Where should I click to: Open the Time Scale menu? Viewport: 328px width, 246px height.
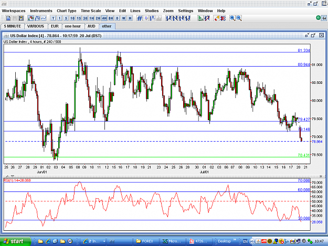click(91, 10)
